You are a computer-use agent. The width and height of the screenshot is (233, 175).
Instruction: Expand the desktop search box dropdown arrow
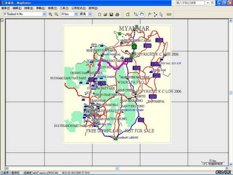(x=208, y=3)
